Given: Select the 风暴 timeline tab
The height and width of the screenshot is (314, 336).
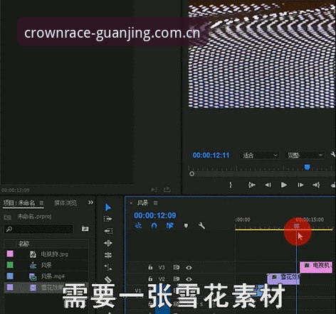Looking at the screenshot, I should [142, 203].
